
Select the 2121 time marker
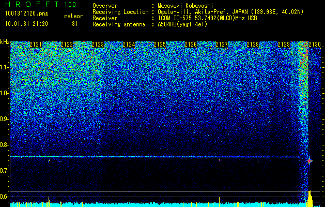click(36, 45)
